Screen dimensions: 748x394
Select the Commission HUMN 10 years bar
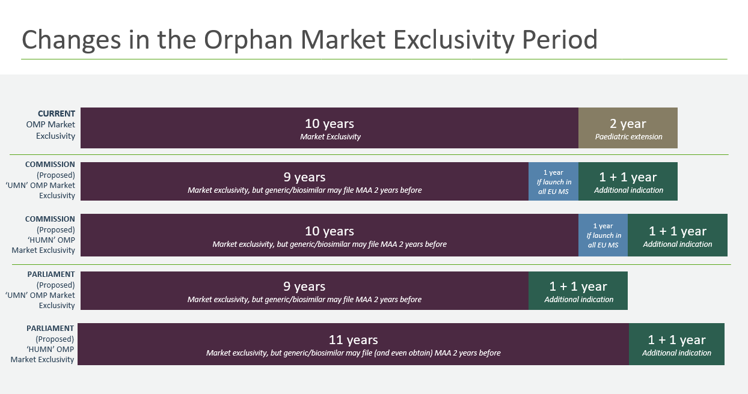pyautogui.click(x=329, y=235)
